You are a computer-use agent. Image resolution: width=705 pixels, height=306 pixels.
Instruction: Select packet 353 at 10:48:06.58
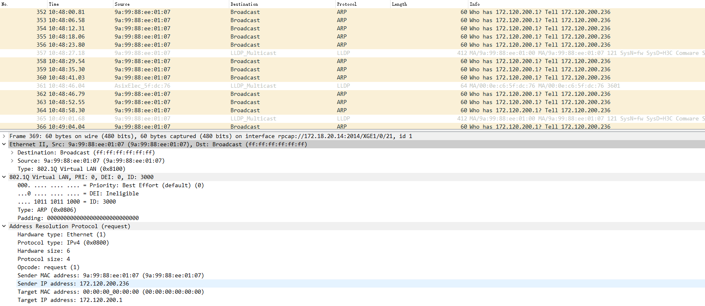352,20
